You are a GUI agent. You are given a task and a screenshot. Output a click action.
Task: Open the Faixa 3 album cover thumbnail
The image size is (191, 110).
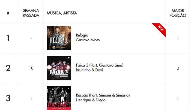[x=59, y=68]
